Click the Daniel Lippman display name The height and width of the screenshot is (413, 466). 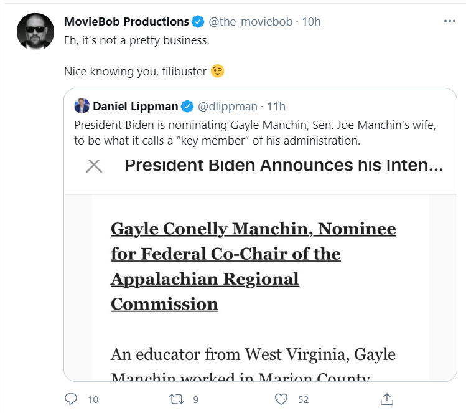click(135, 107)
